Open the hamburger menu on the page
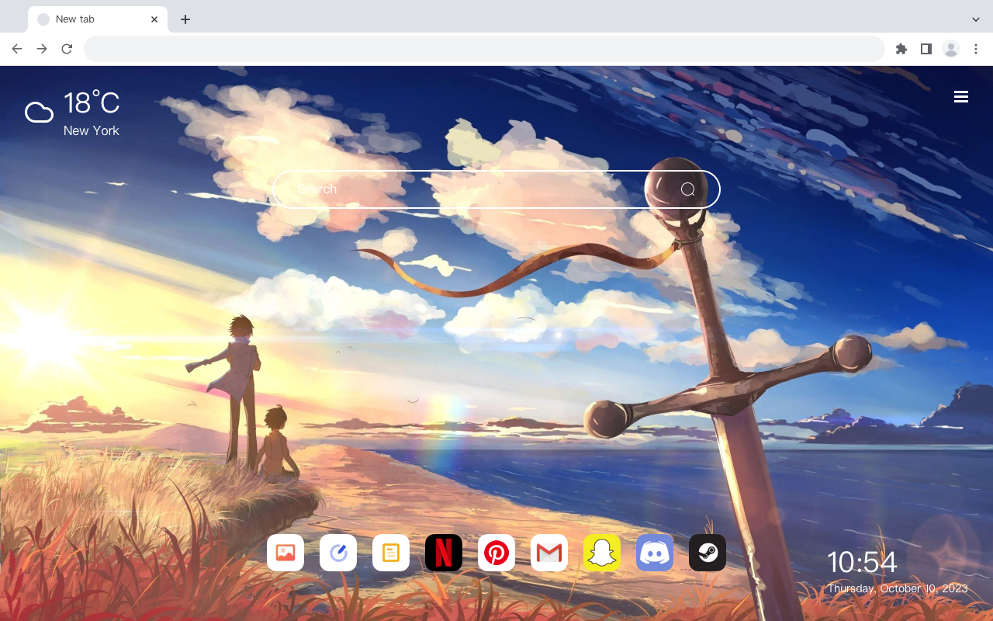993x621 pixels. pos(961,96)
